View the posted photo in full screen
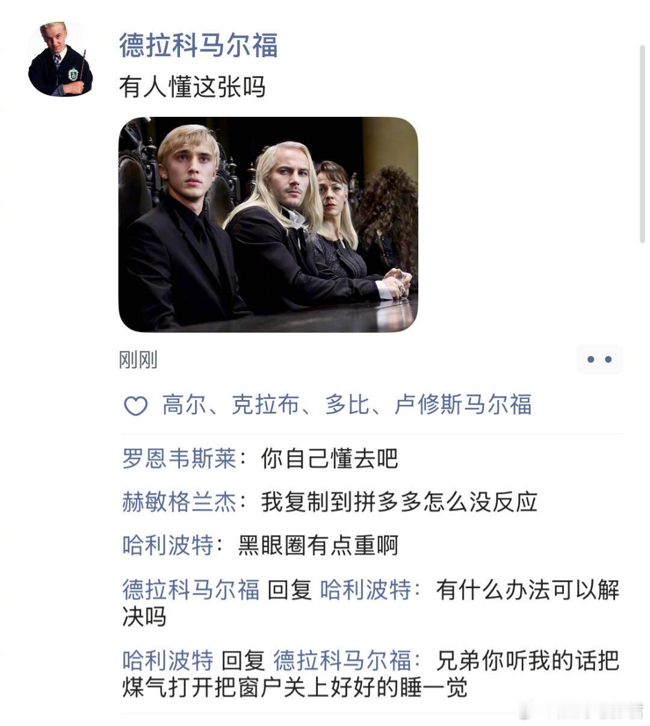Screen dimensions: 650x726 [x=268, y=224]
